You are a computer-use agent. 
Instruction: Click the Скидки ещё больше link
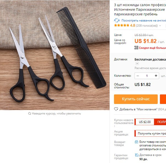153,48
